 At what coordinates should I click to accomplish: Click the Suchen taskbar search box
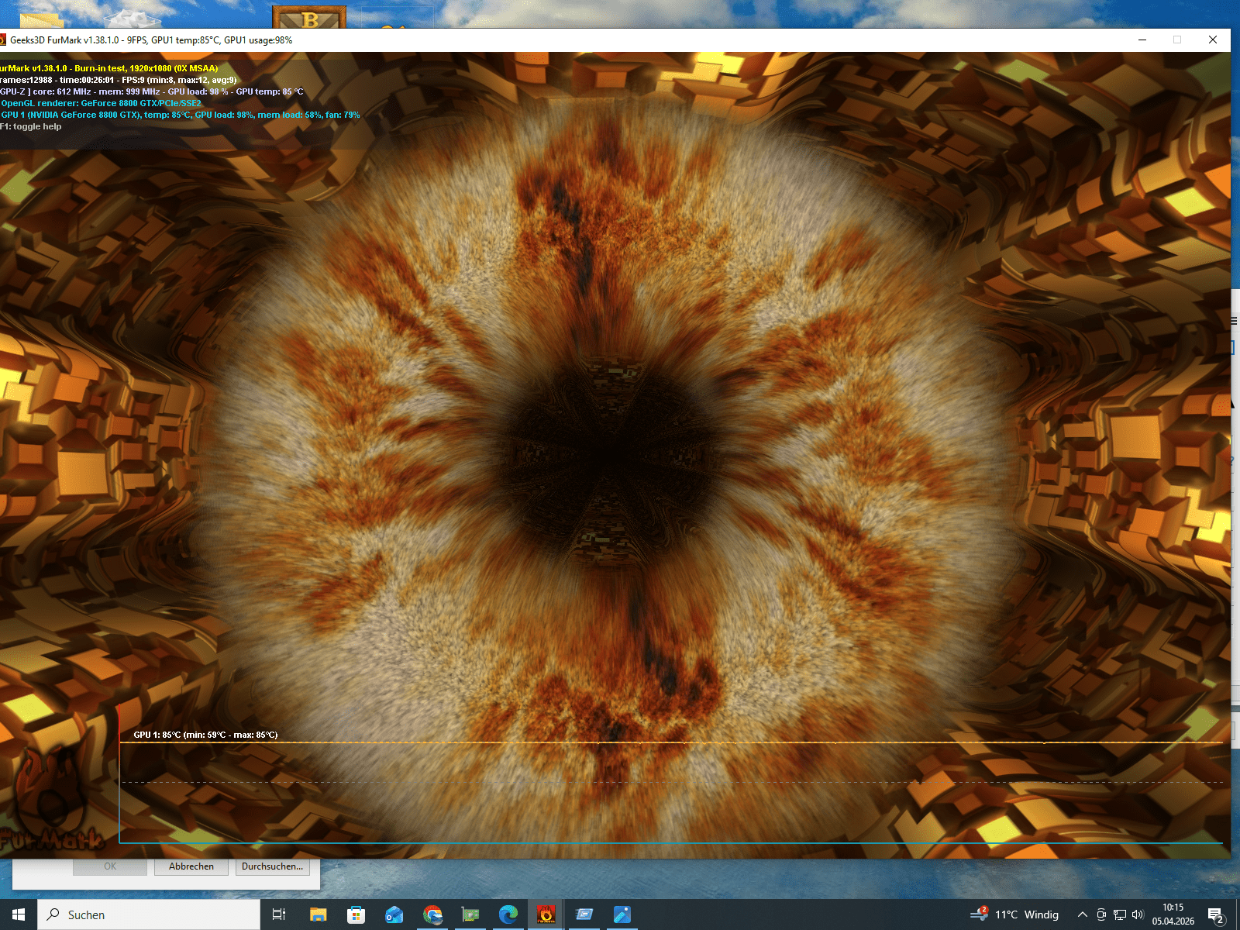(149, 914)
